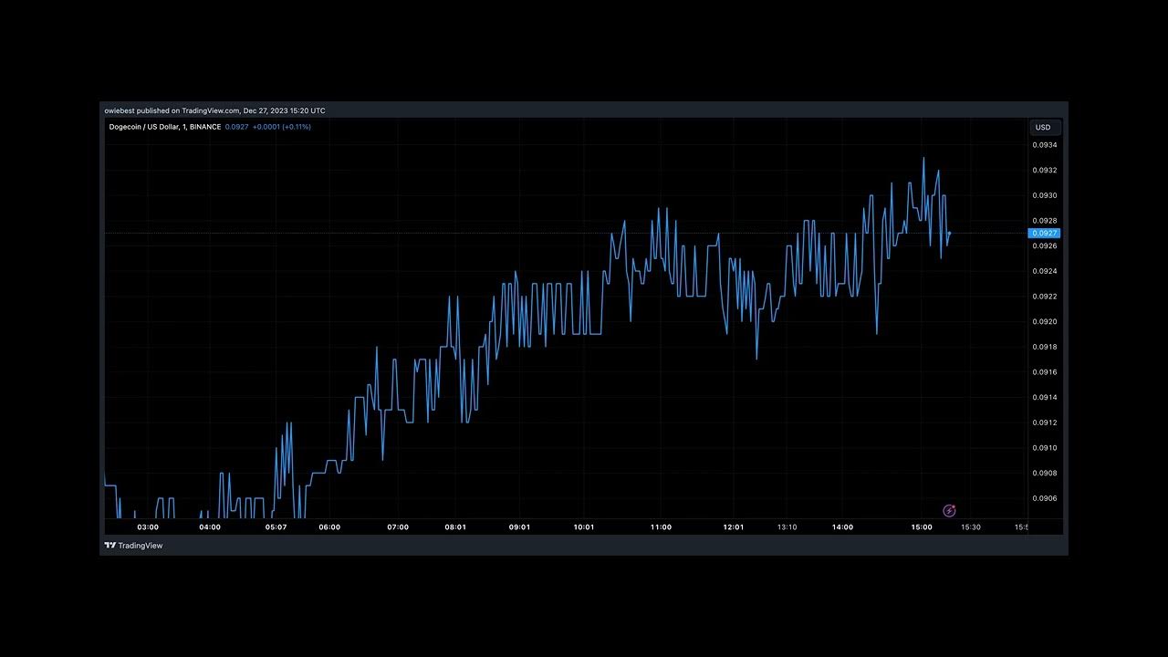This screenshot has height=657, width=1168.
Task: Click the 10:01 time axis label
Action: (x=584, y=527)
